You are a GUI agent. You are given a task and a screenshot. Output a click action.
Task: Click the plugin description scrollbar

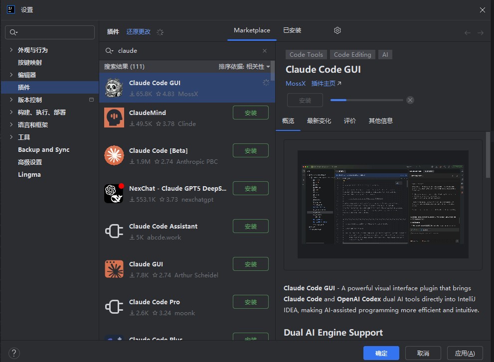coord(488,154)
